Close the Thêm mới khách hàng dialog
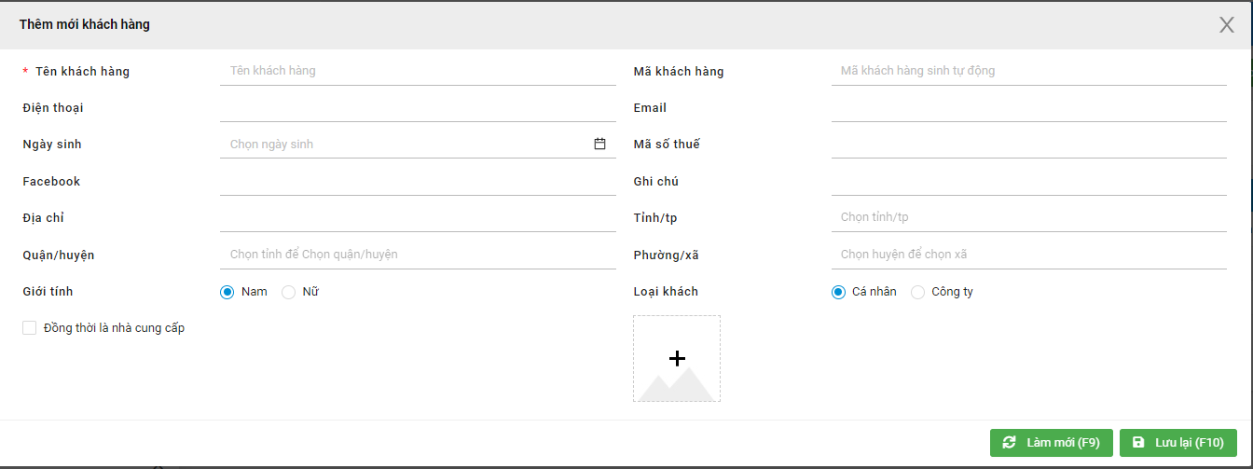This screenshot has height=469, width=1253. pos(1227,25)
